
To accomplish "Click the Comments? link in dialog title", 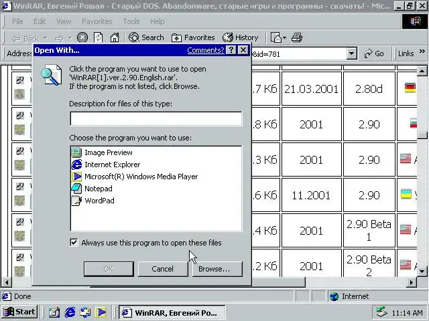I will coord(206,50).
